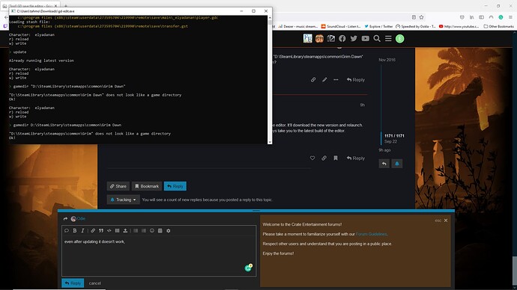Viewport: 517px width, 290px height.
Task: Submit the composer Reply button
Action: (x=73, y=283)
